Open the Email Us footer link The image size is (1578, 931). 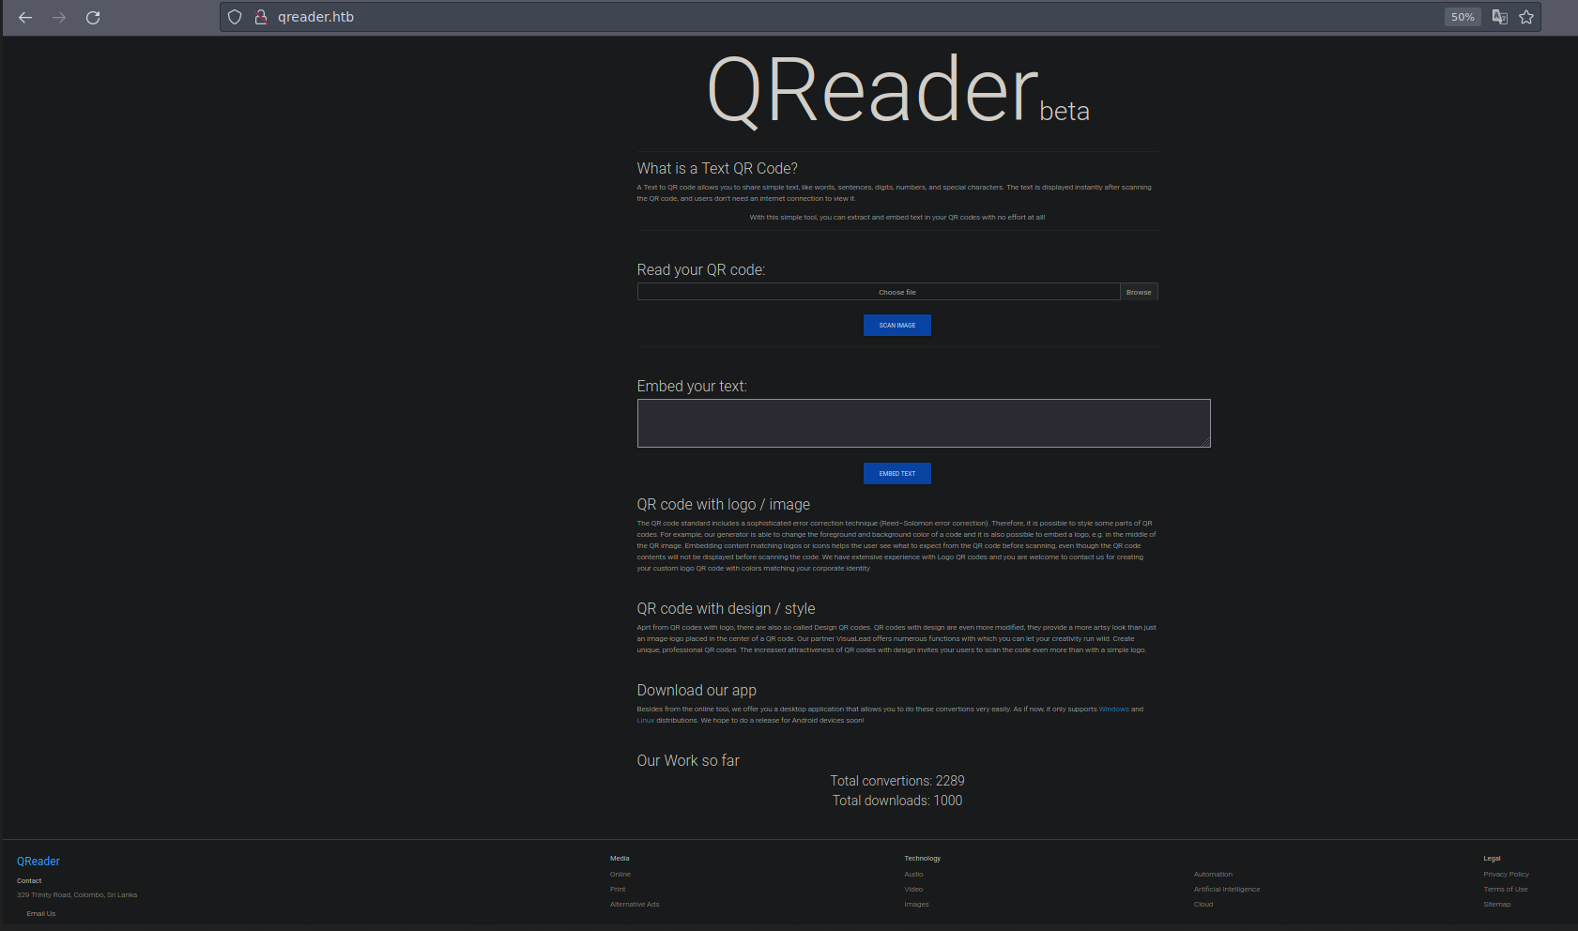click(41, 913)
